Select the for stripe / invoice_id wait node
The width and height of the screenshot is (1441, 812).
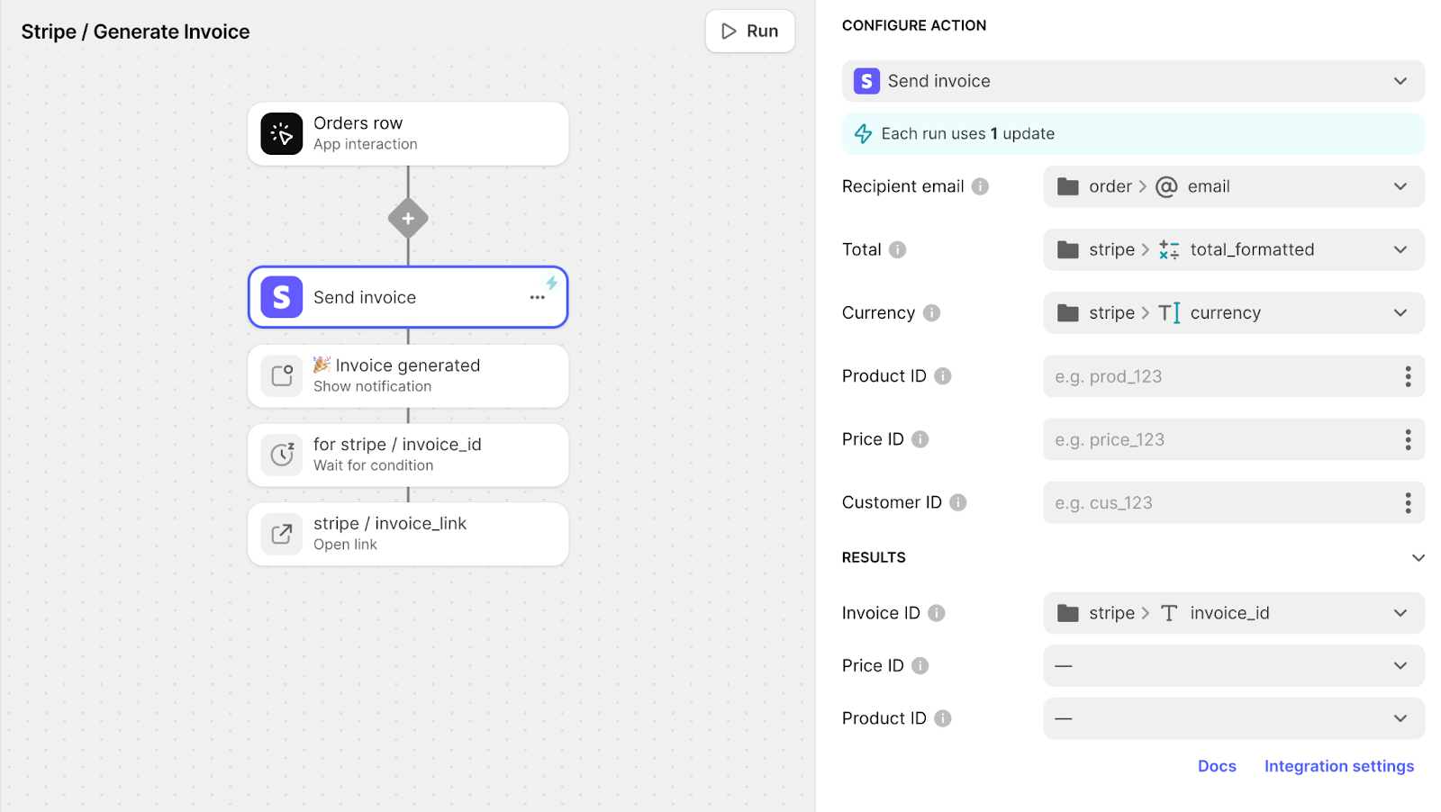point(408,455)
